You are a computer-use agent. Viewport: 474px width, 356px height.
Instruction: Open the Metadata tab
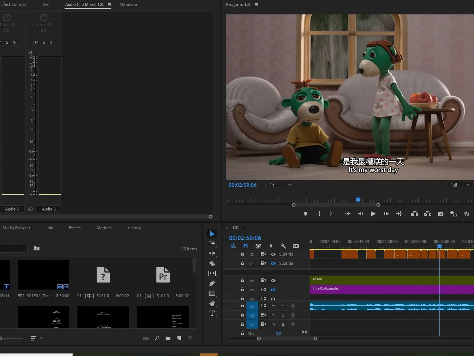(128, 4)
